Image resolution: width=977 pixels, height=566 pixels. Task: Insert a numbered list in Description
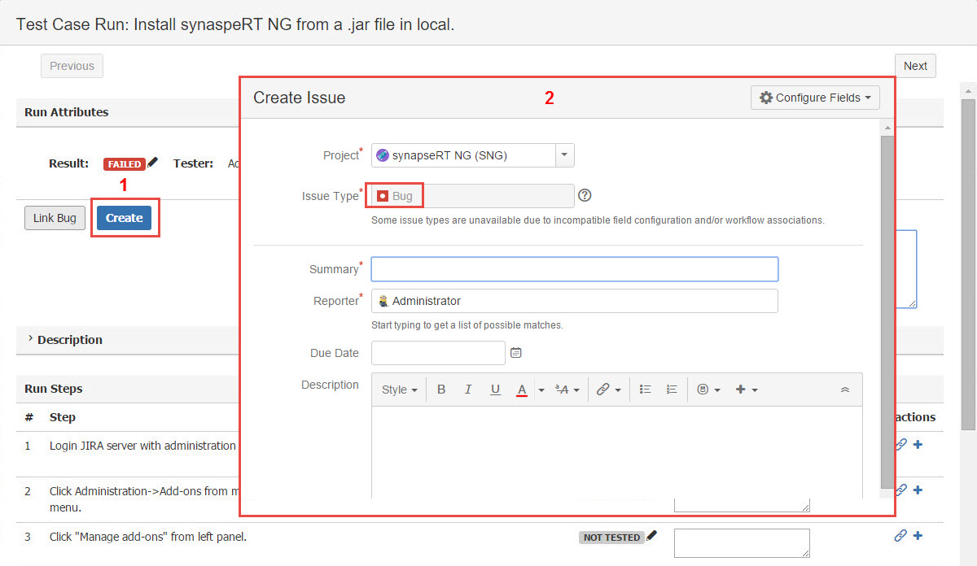coord(672,390)
